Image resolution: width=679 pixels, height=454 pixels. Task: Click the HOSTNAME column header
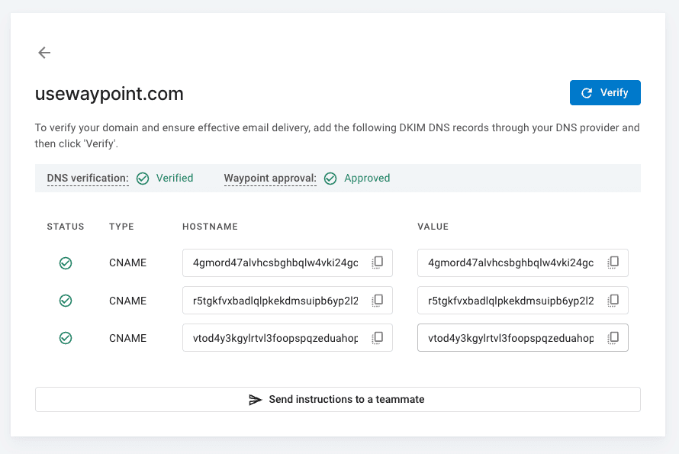[x=210, y=227]
